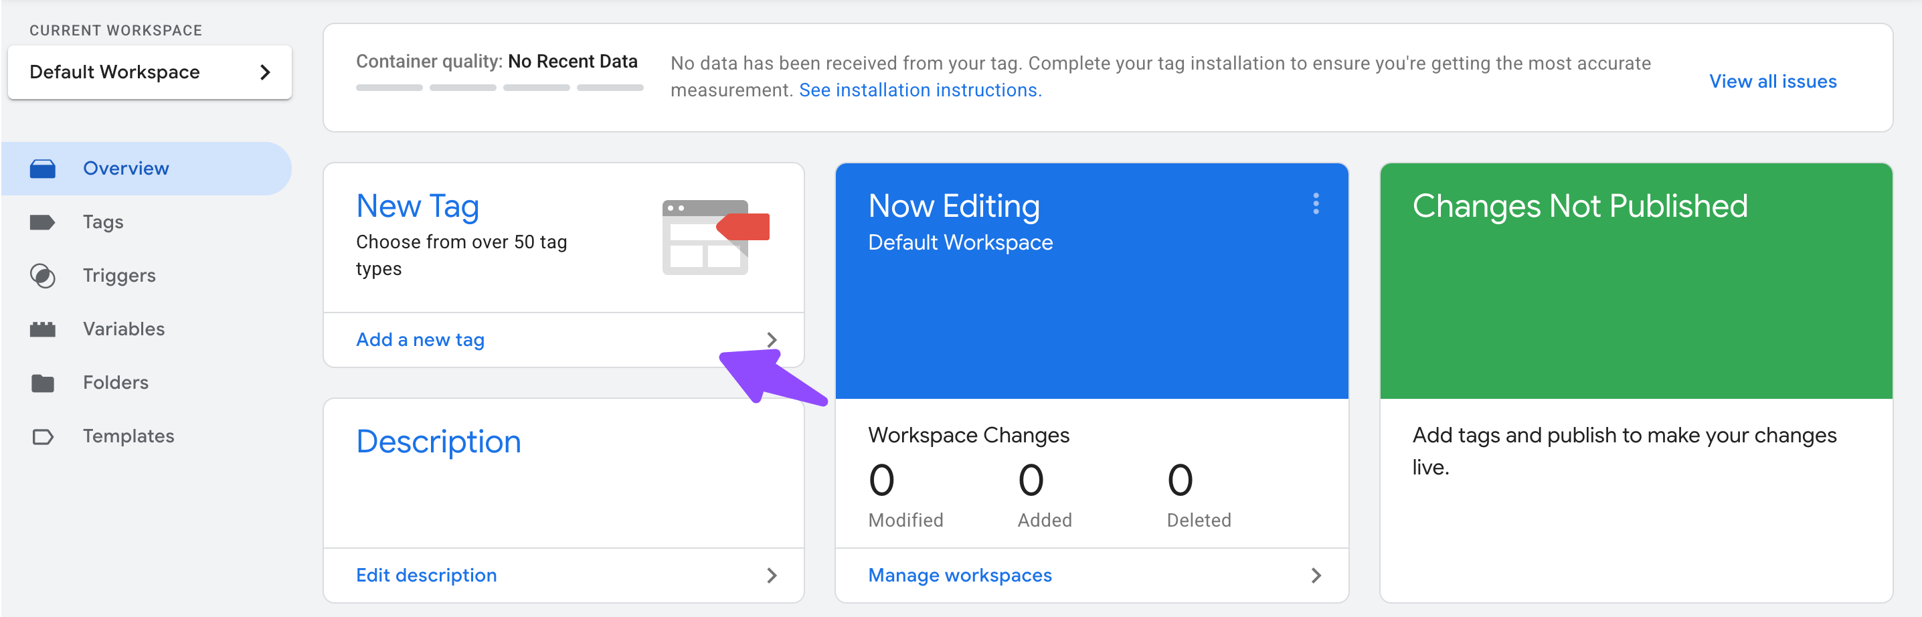Open the Default Workspace selector
Image resolution: width=1922 pixels, height=617 pixels.
[149, 72]
